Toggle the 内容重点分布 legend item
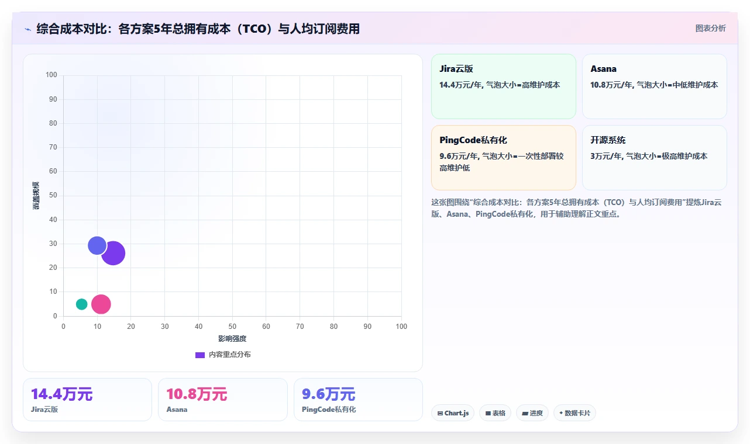The image size is (750, 444). tap(223, 355)
